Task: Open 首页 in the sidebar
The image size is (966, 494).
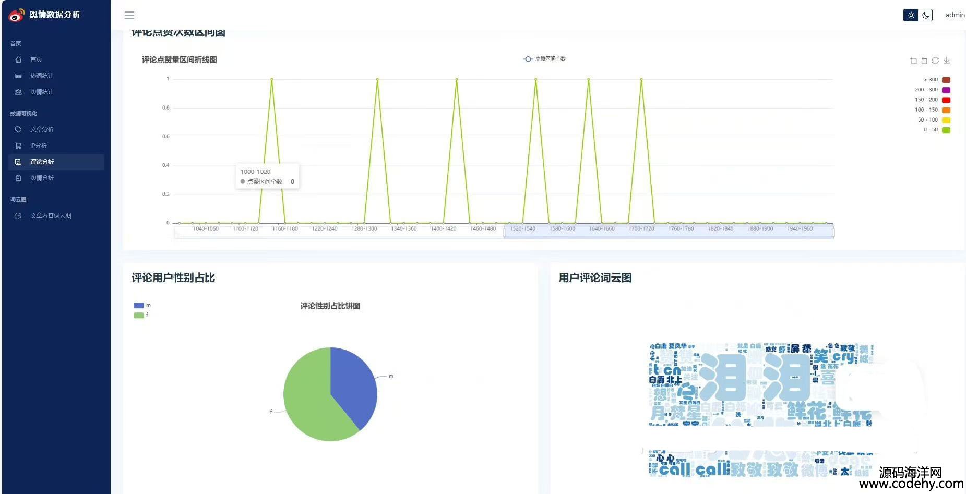Action: (x=36, y=59)
